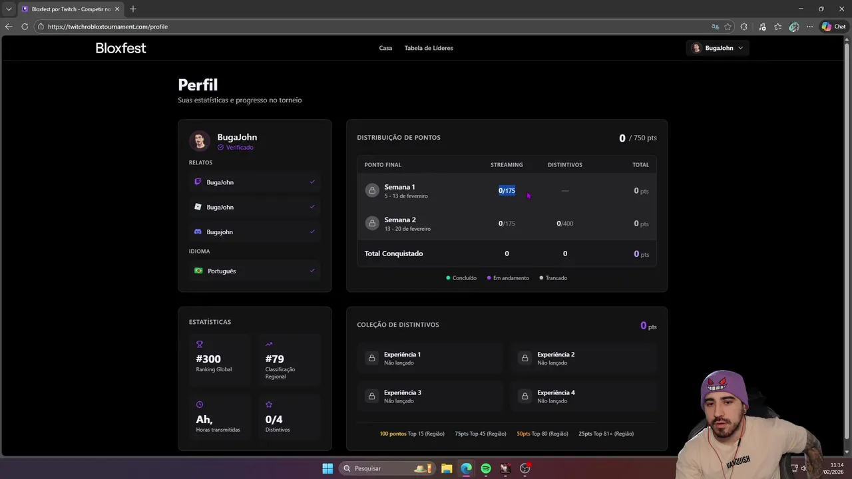Screen dimensions: 852x479
Task: Open the translate page icon
Action: [715, 27]
